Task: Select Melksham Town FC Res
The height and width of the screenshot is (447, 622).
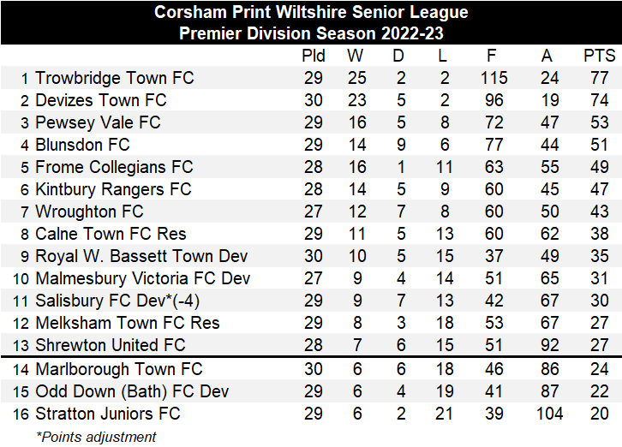Action: 127,323
